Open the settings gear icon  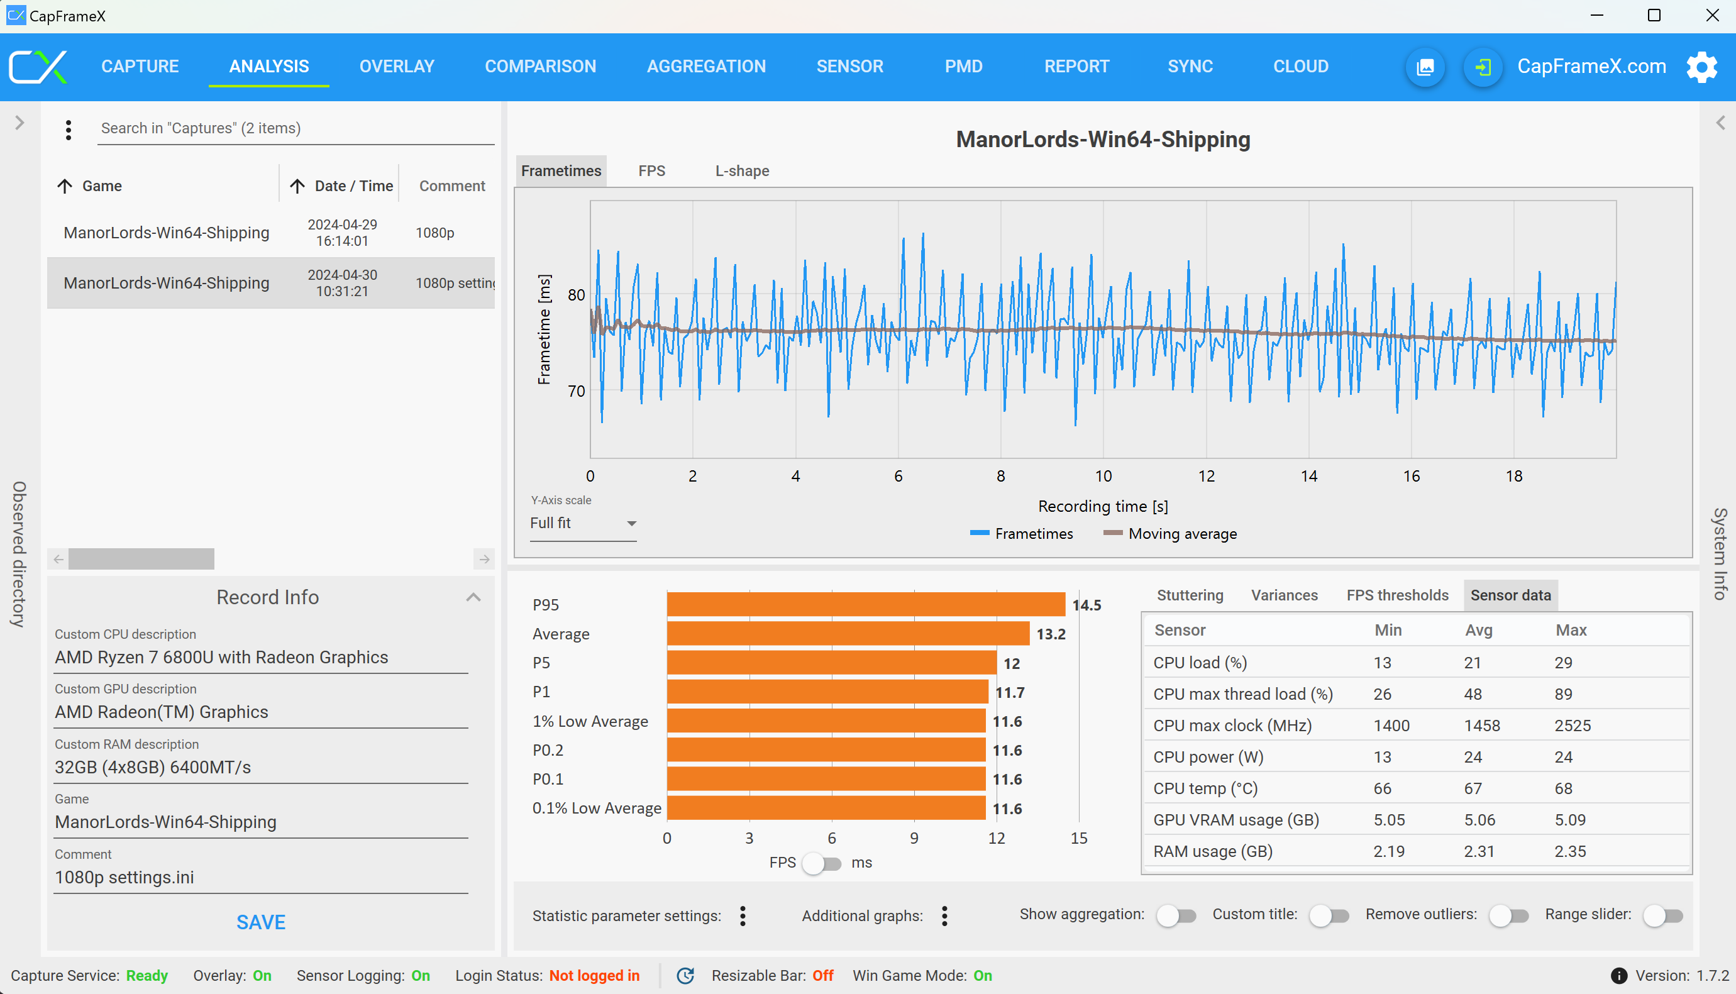(x=1701, y=67)
